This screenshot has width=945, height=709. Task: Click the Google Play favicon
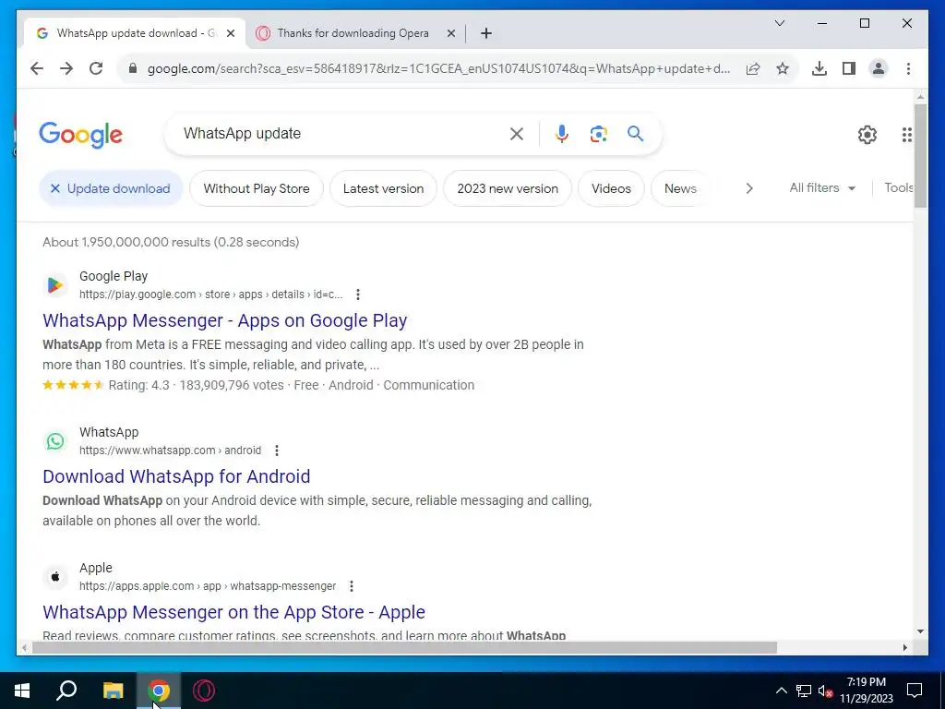pos(54,284)
